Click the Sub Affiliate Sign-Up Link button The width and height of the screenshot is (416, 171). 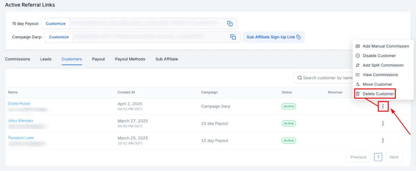(x=274, y=37)
